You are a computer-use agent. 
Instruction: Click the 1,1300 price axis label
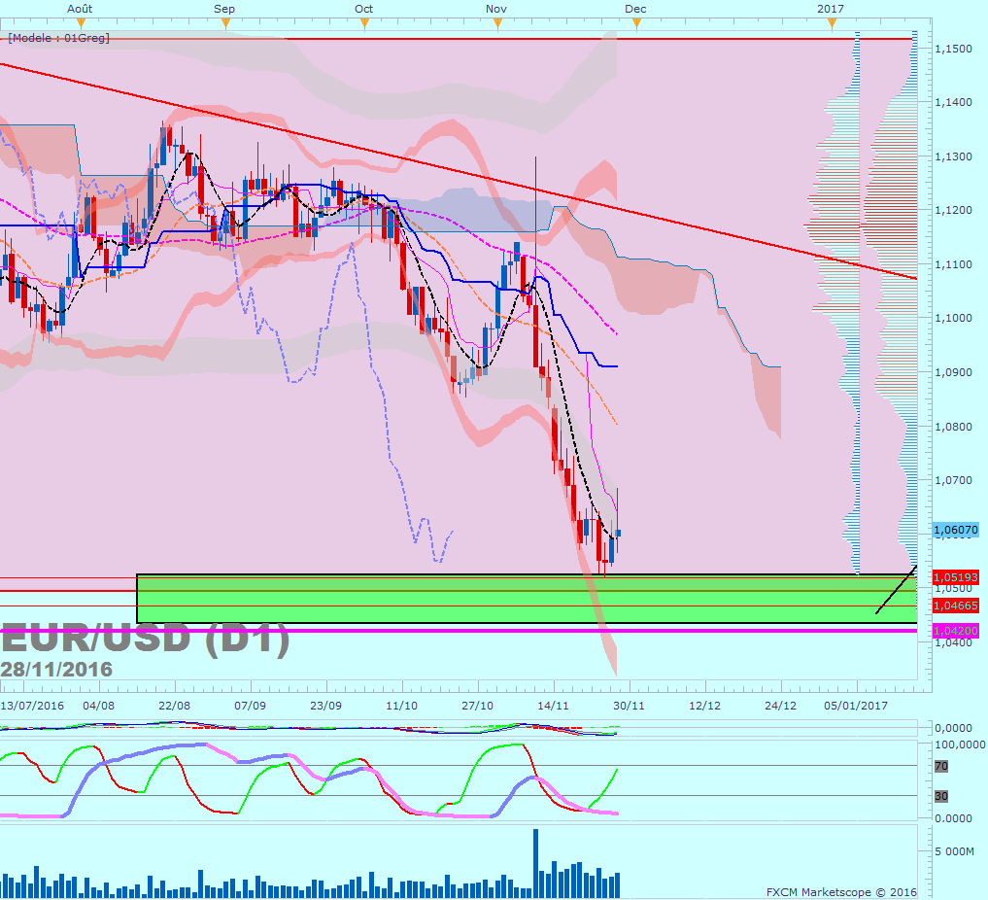953,156
